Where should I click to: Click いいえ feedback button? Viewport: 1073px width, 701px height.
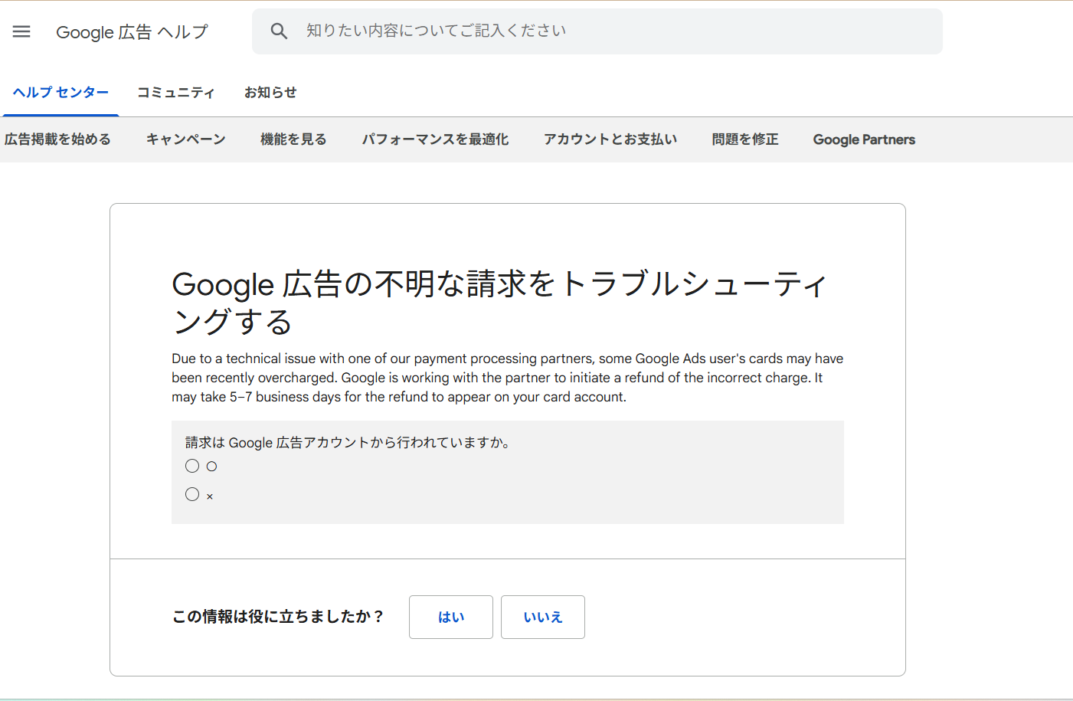click(543, 617)
